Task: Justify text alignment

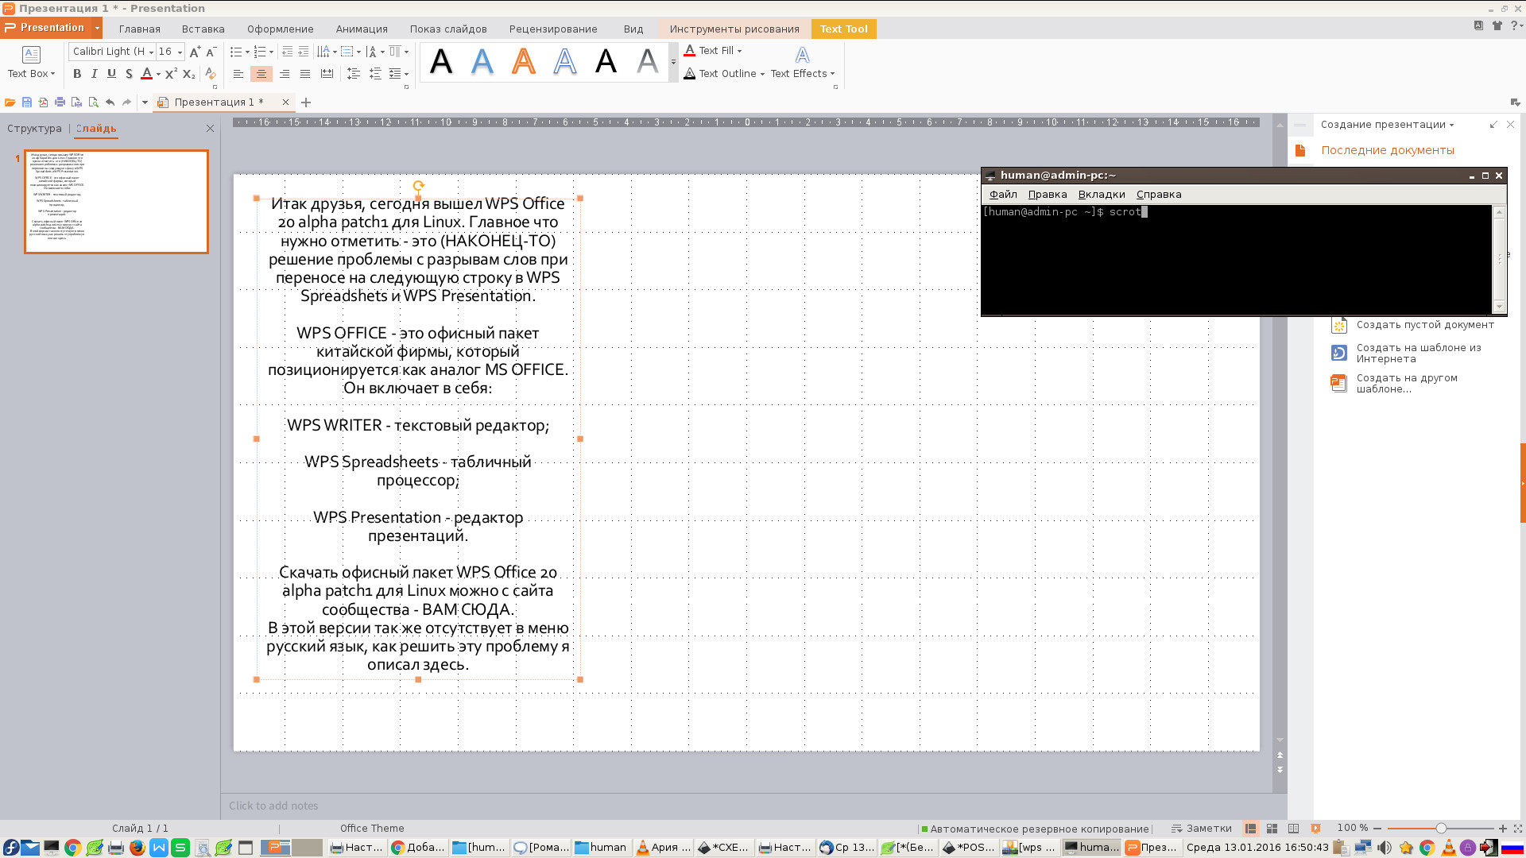Action: click(x=305, y=74)
